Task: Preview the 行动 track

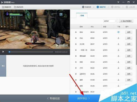Action: (x=76, y=38)
